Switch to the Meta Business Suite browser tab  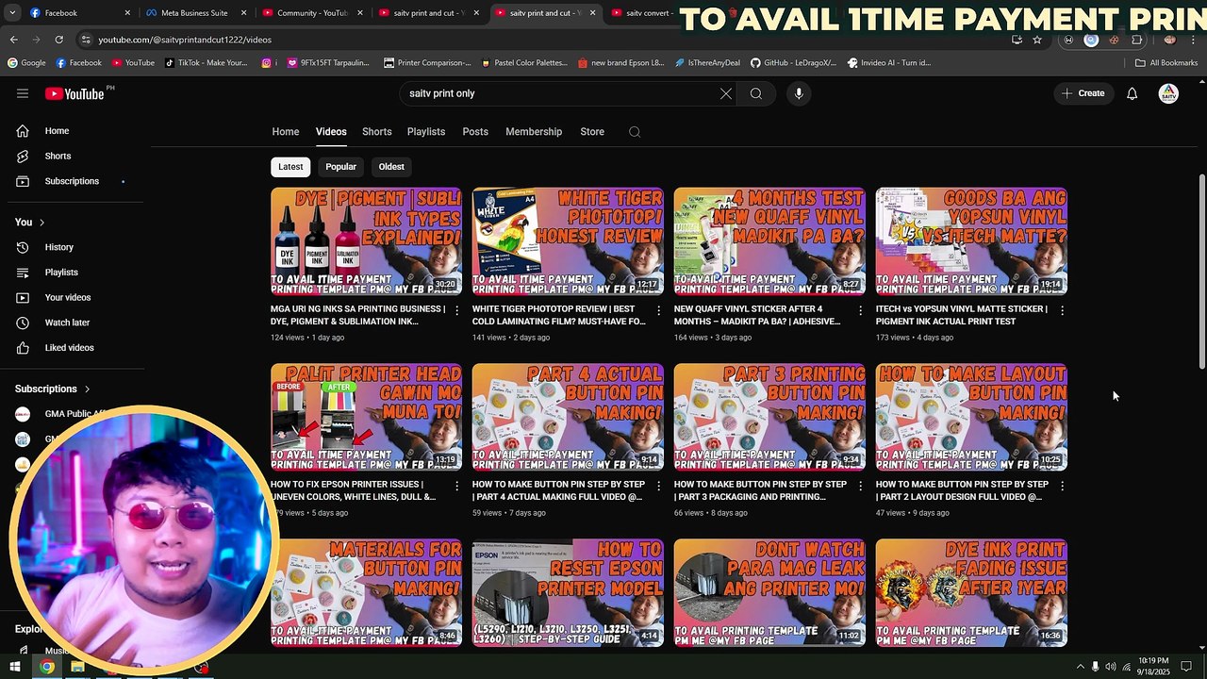coord(194,13)
